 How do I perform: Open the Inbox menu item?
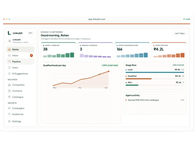coord(20,55)
